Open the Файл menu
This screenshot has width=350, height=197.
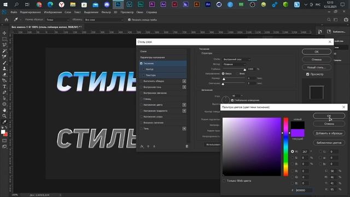pyautogui.click(x=14, y=12)
